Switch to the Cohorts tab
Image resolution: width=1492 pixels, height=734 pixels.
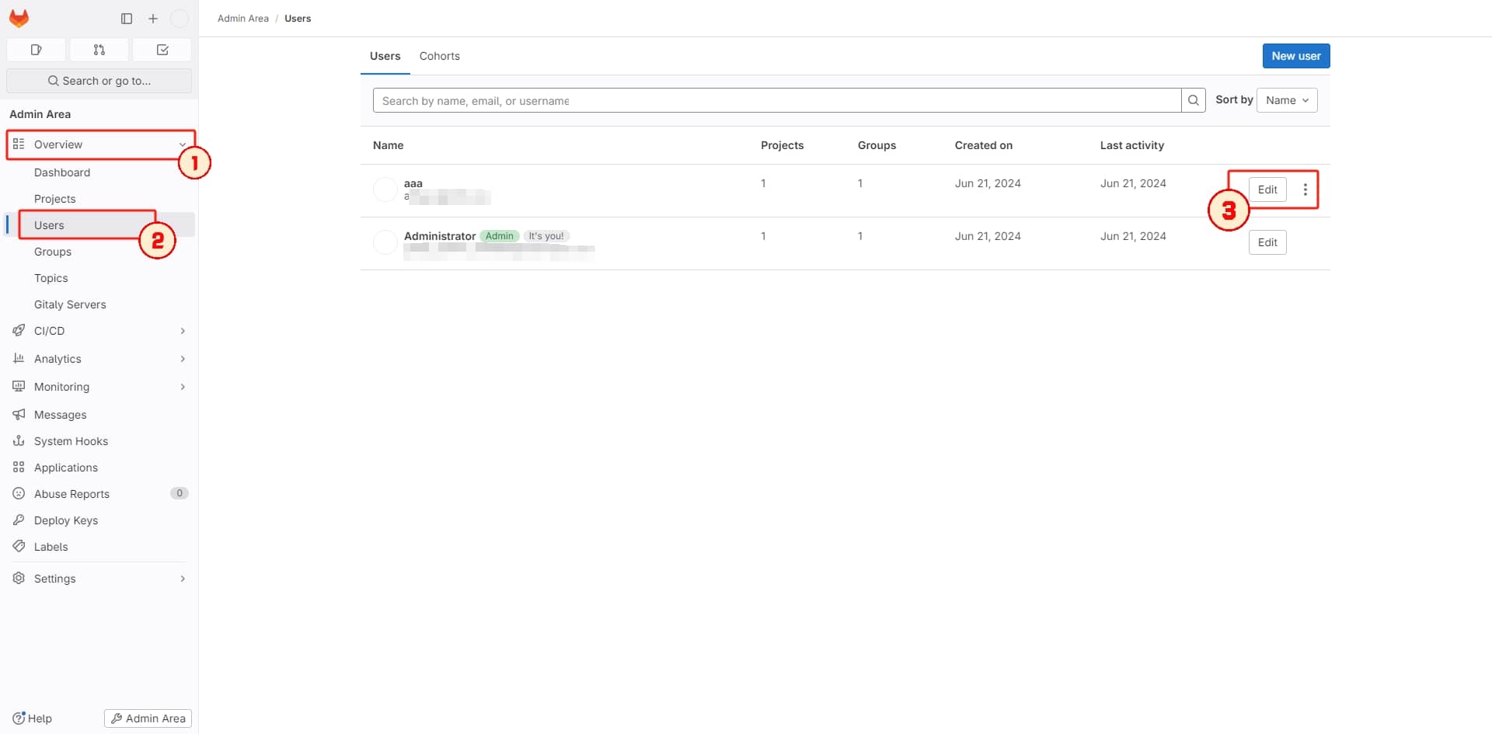coord(439,55)
